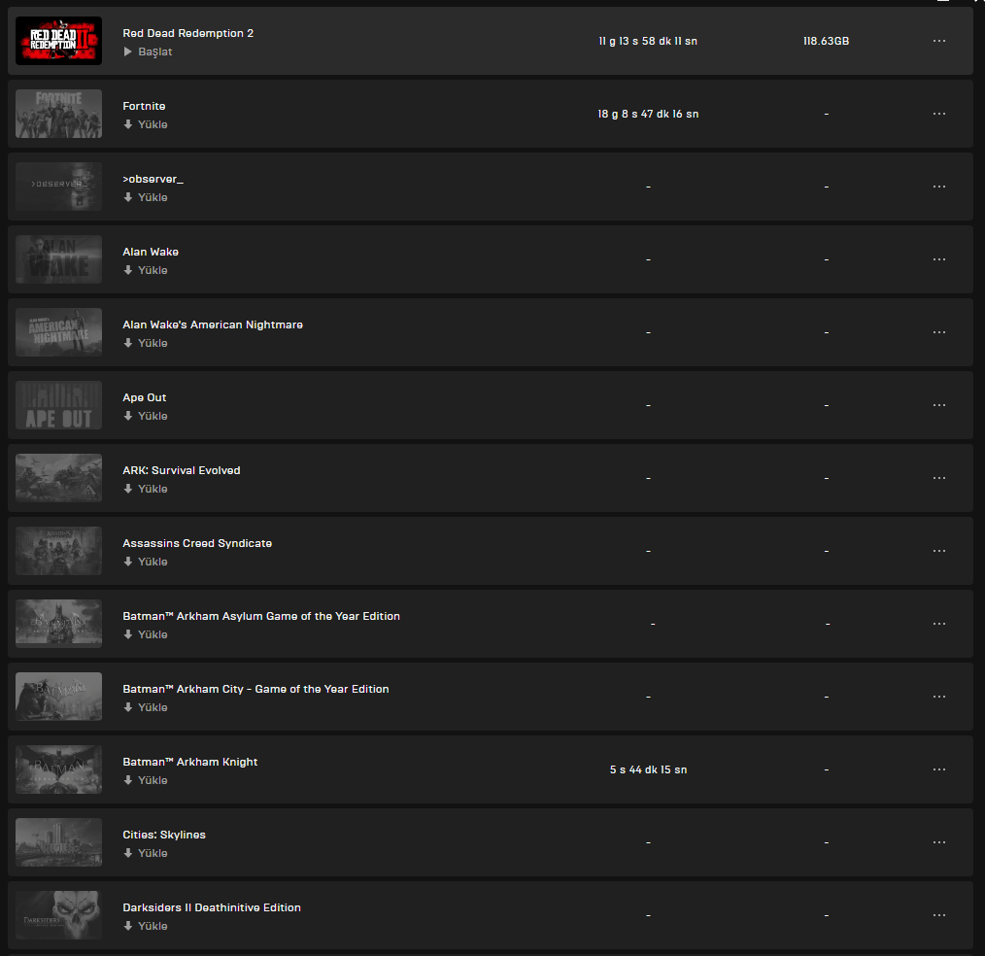Select the Red Dead Redemption 2 title
Viewport: 985px width, 956px height.
click(187, 33)
